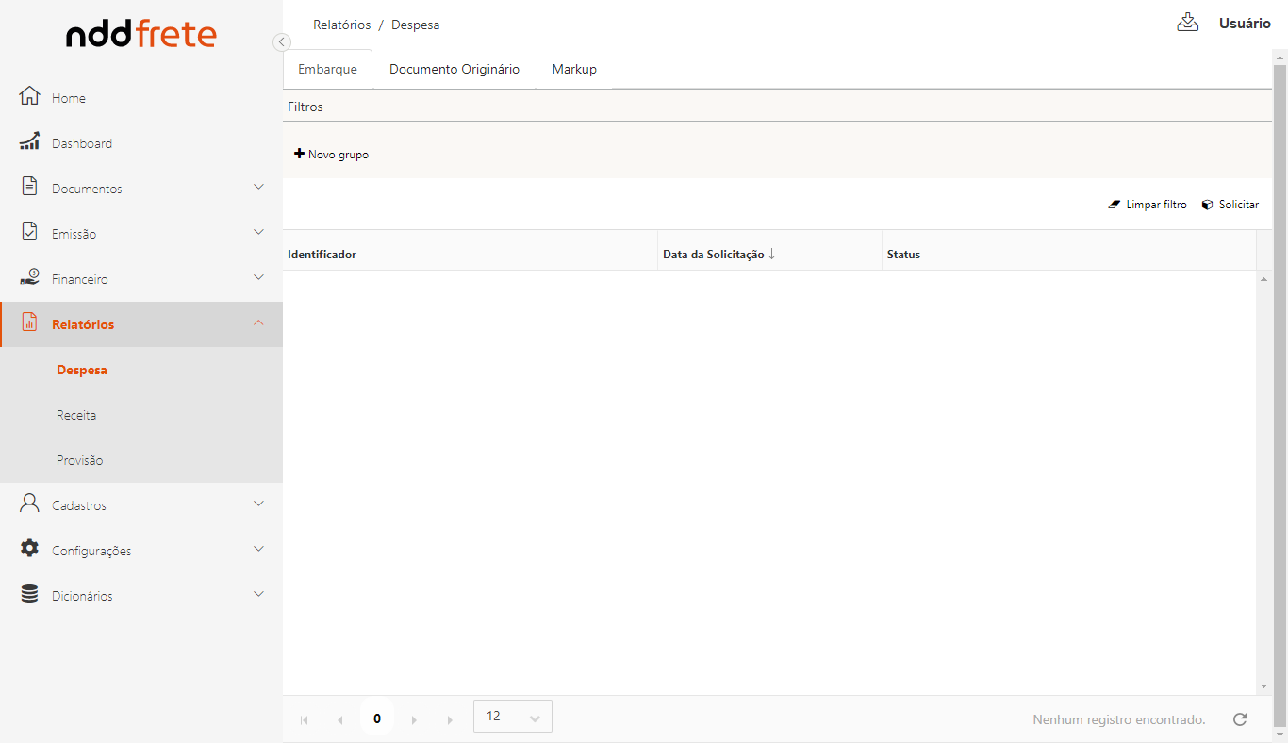1288x743 pixels.
Task: Click the Home house icon in sidebar
Action: (x=30, y=96)
